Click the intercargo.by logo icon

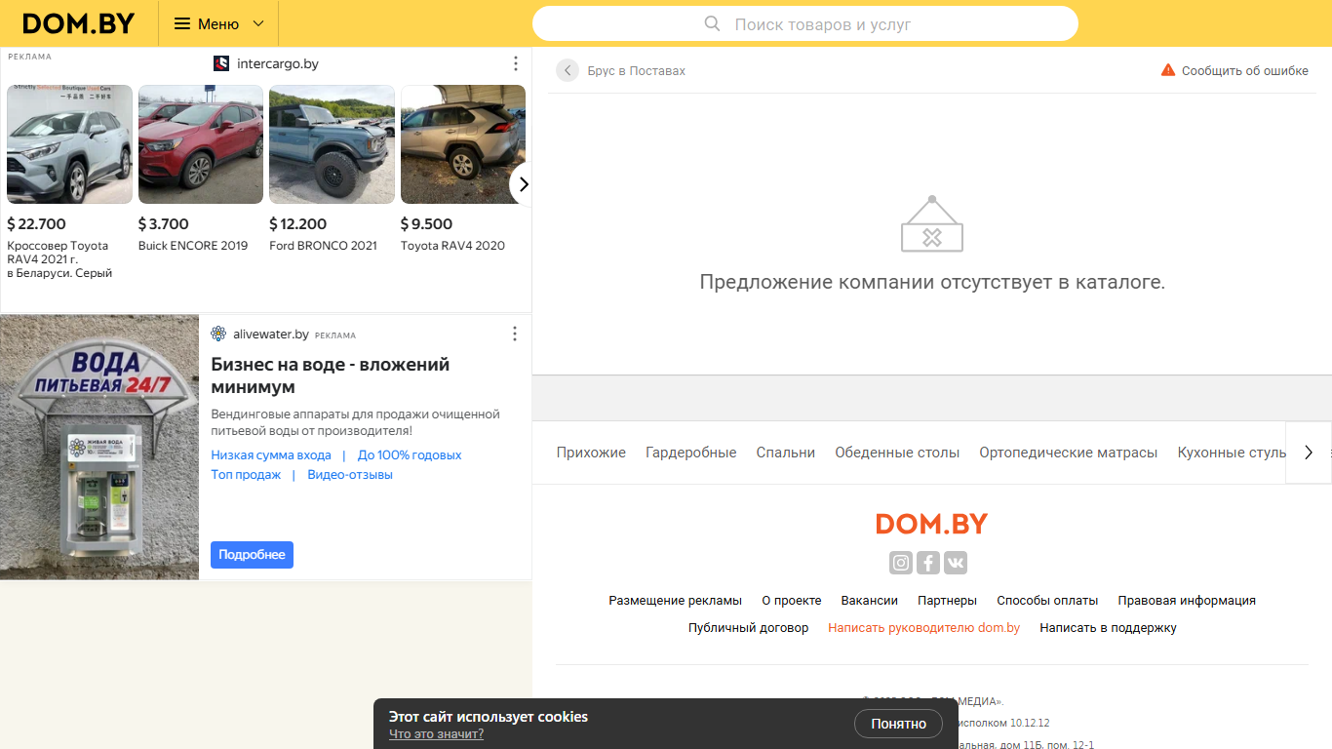point(221,63)
